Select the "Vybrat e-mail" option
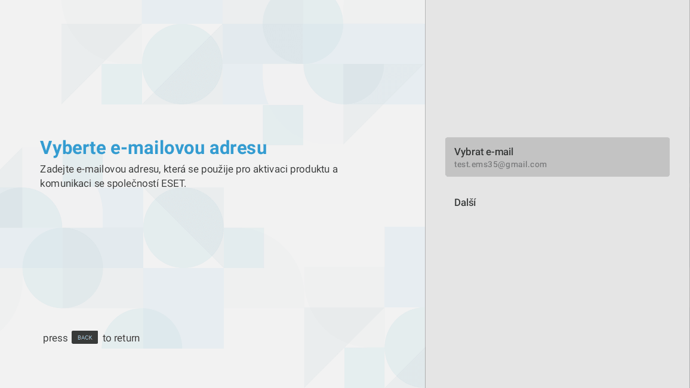 pos(483,152)
